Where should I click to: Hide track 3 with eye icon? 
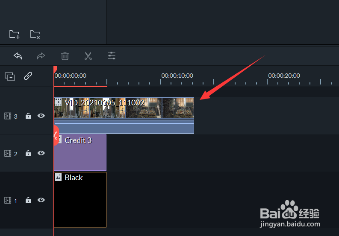pyautogui.click(x=41, y=116)
